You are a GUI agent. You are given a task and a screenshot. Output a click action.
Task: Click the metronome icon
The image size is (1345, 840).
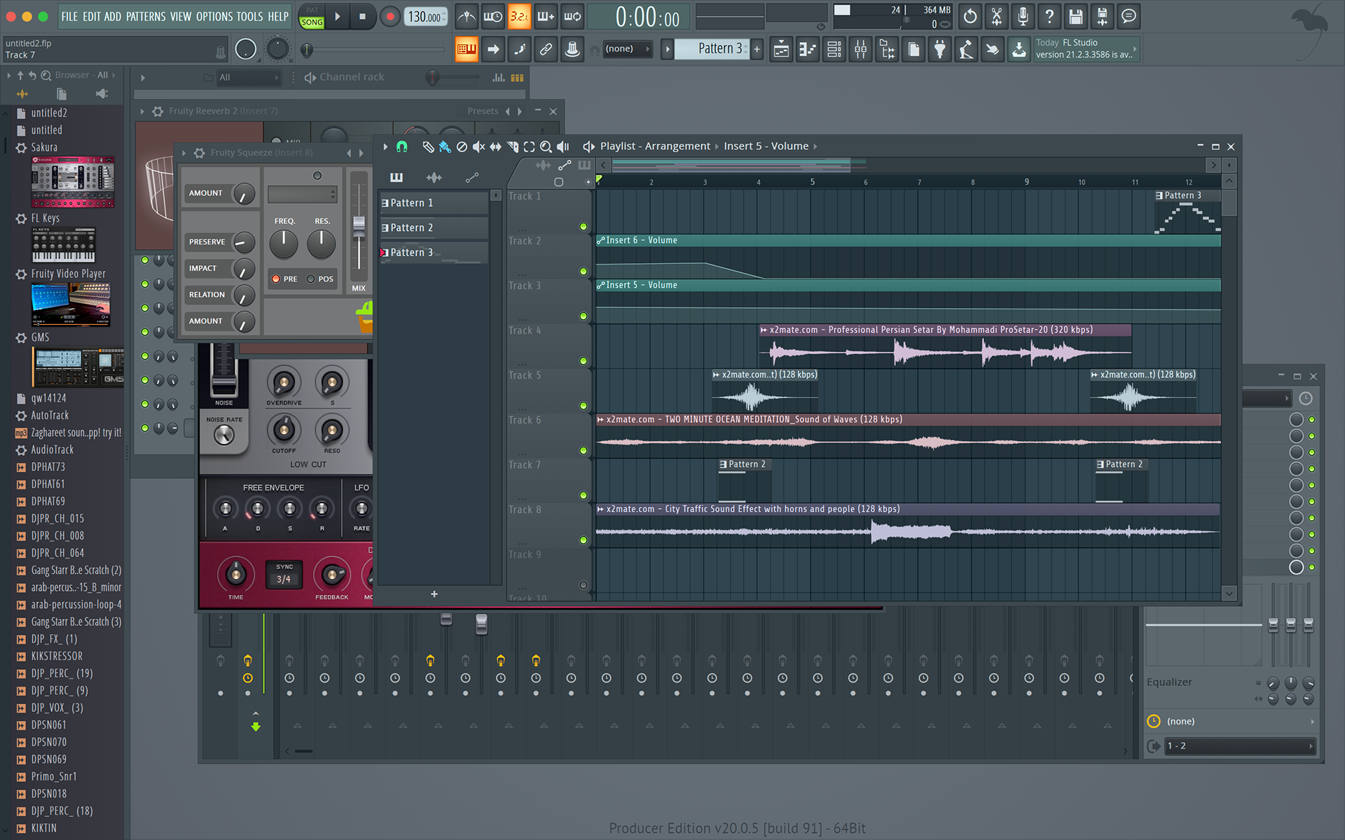467,16
